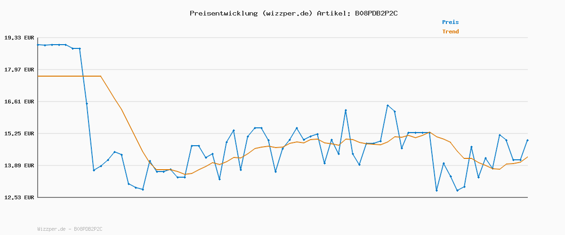Viewport: 565px width, 235px height.
Task: Select the orange Trend legend label
Action: pyautogui.click(x=450, y=31)
